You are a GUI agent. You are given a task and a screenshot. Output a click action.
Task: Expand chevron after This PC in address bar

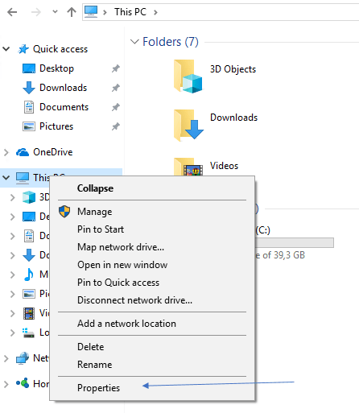(x=155, y=12)
